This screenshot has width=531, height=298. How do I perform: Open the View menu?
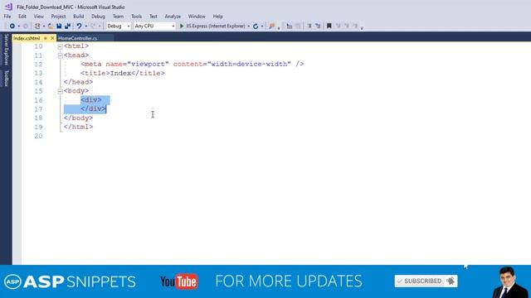coord(39,17)
